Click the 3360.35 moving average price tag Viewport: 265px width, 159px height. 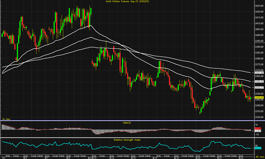259,82
